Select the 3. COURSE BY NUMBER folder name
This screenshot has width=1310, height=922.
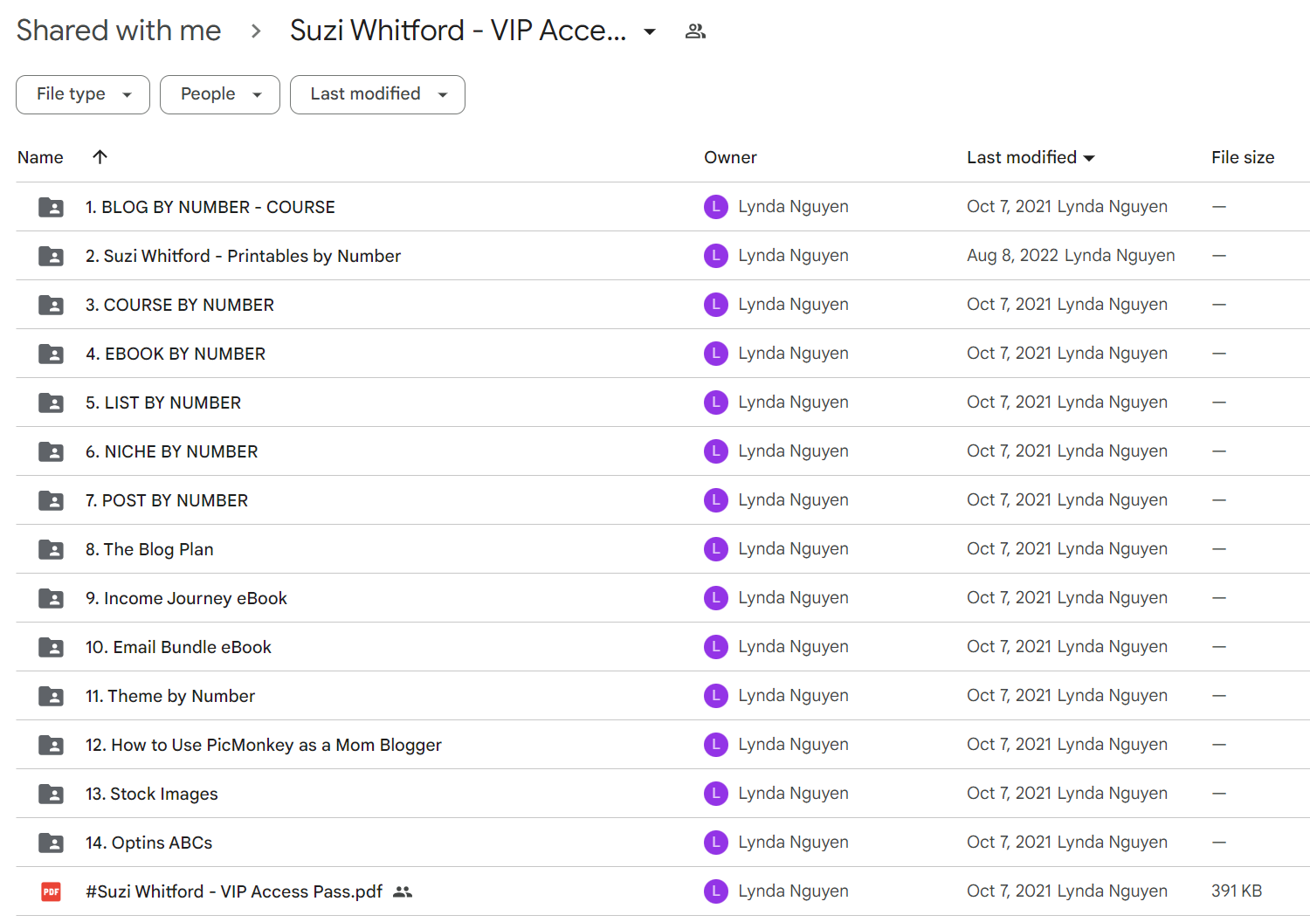point(180,305)
